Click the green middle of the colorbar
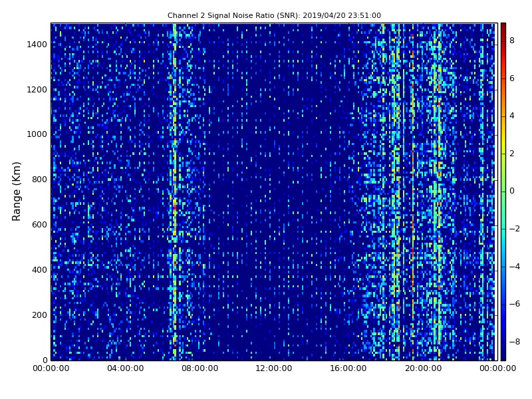Screen dimensions: 532x399 pos(503,192)
